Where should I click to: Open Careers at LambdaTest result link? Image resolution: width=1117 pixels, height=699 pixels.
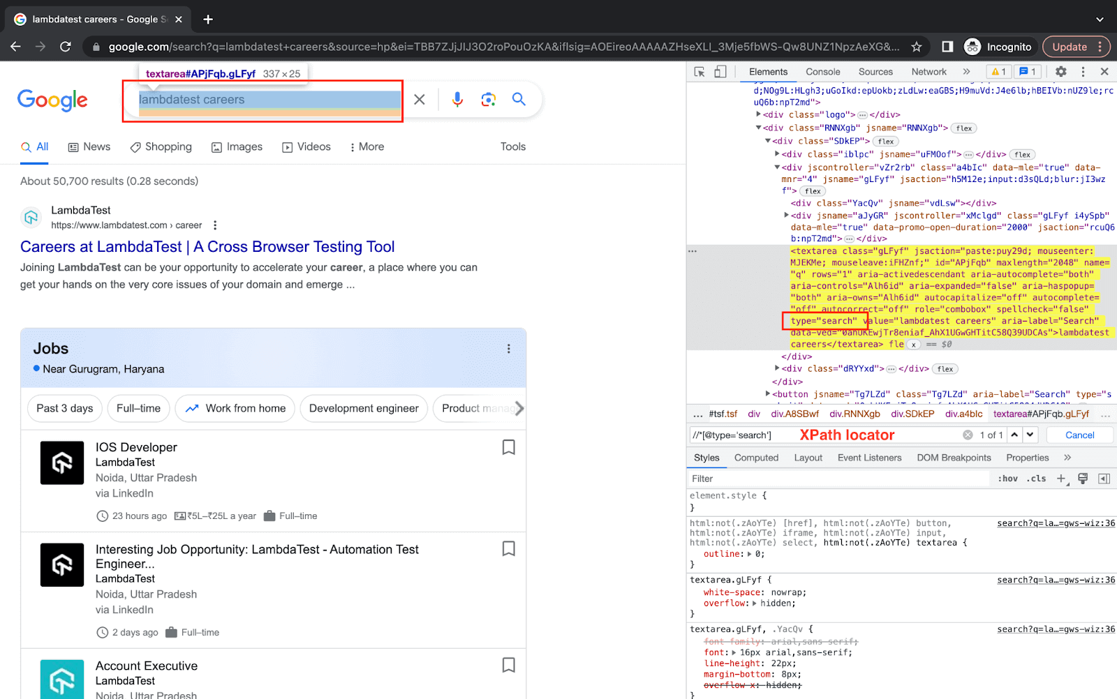pos(207,247)
